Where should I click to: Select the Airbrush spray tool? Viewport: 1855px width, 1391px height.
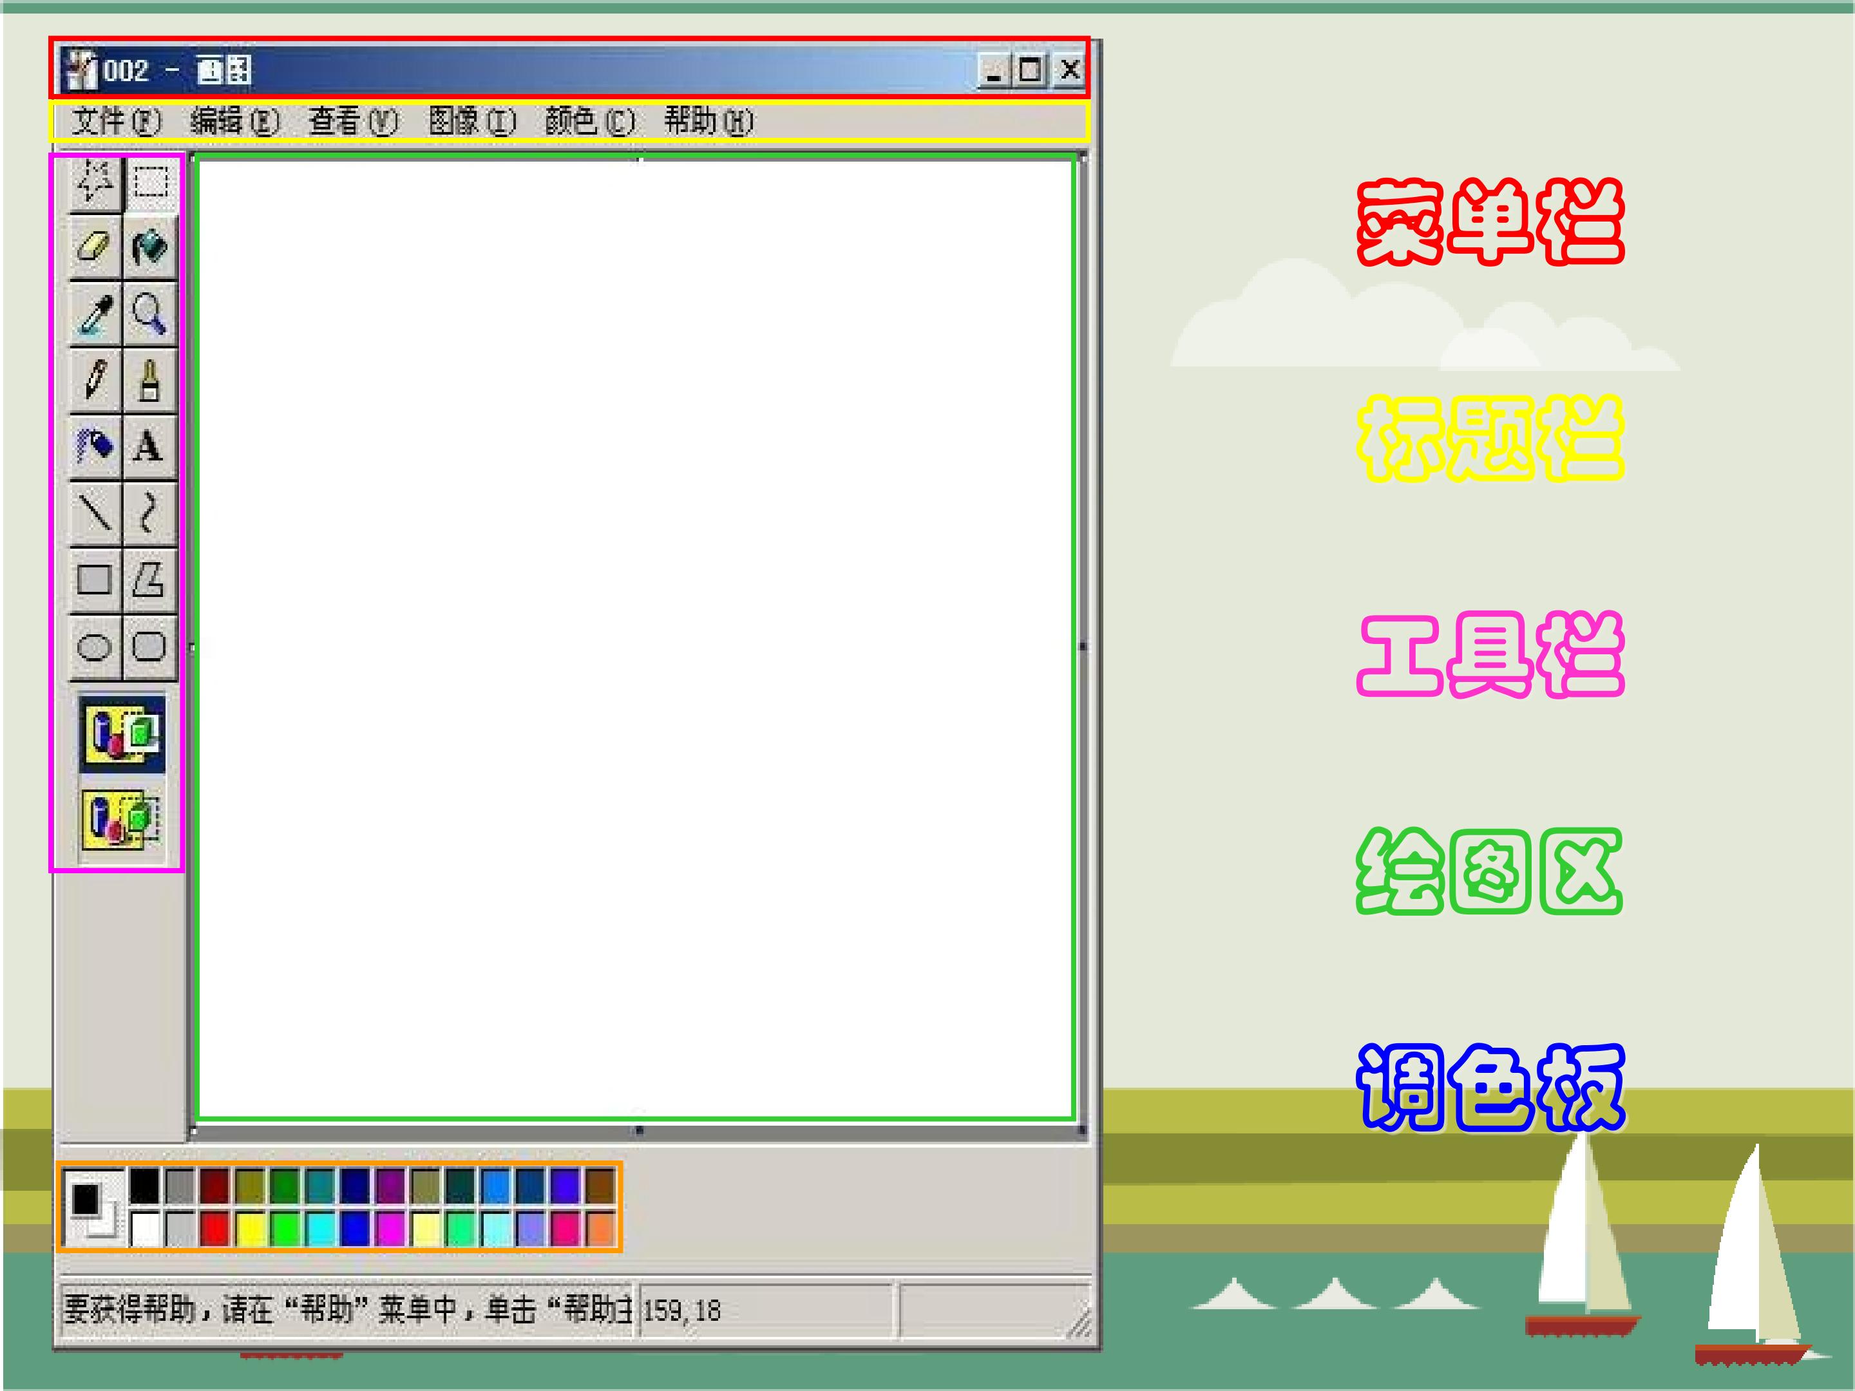pos(94,445)
